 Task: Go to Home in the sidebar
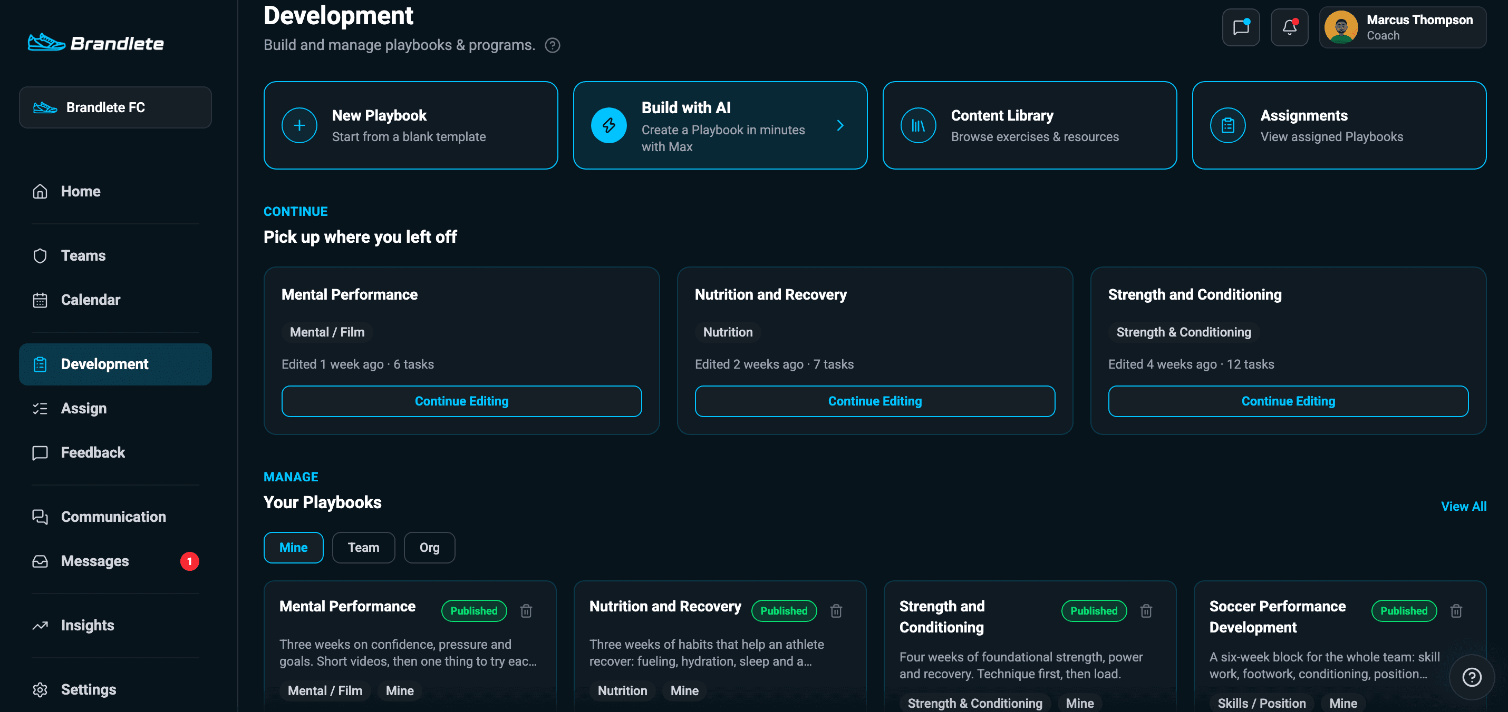tap(115, 191)
